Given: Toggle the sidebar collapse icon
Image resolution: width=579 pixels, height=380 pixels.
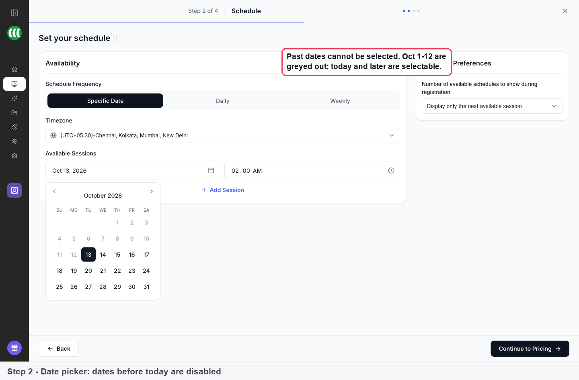Looking at the screenshot, I should (14, 13).
